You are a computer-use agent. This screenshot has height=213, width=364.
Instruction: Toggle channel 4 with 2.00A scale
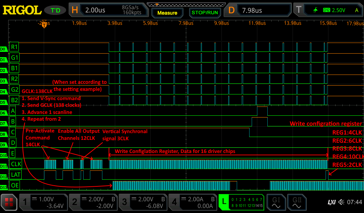(193, 202)
